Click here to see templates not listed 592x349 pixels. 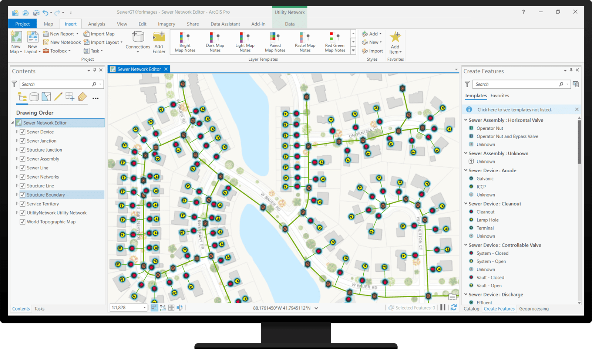(514, 110)
